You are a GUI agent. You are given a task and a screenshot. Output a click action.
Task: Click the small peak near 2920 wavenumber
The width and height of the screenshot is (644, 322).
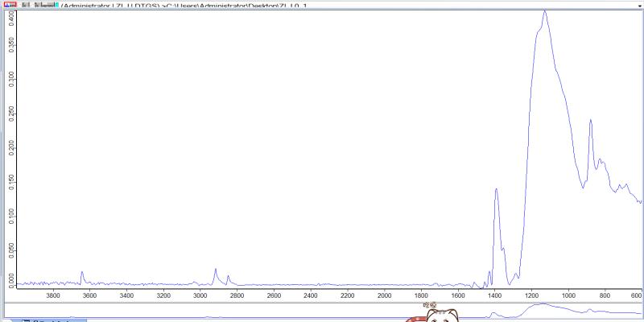click(x=215, y=270)
